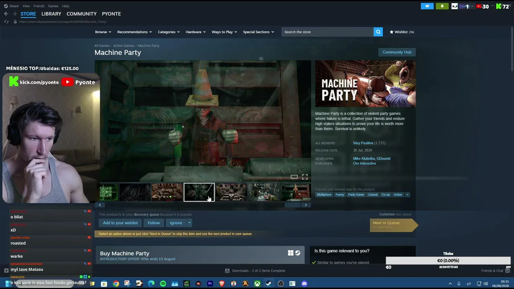514x289 pixels.
Task: Launch Spotify from the taskbar
Action: coord(163,284)
